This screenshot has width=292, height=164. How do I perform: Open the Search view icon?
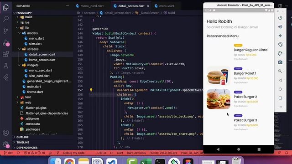click(x=6, y=19)
